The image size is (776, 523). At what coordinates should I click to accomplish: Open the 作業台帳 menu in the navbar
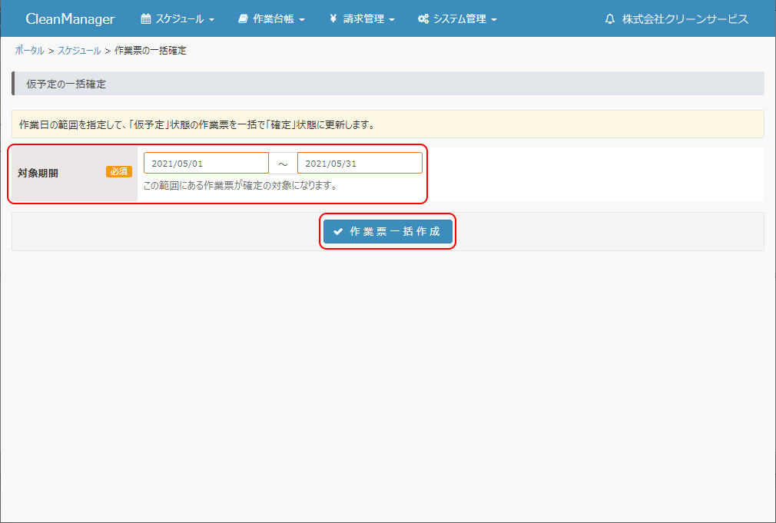click(x=273, y=19)
